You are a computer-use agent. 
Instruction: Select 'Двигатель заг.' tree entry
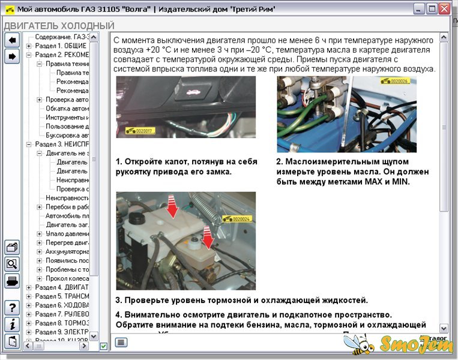click(x=67, y=225)
